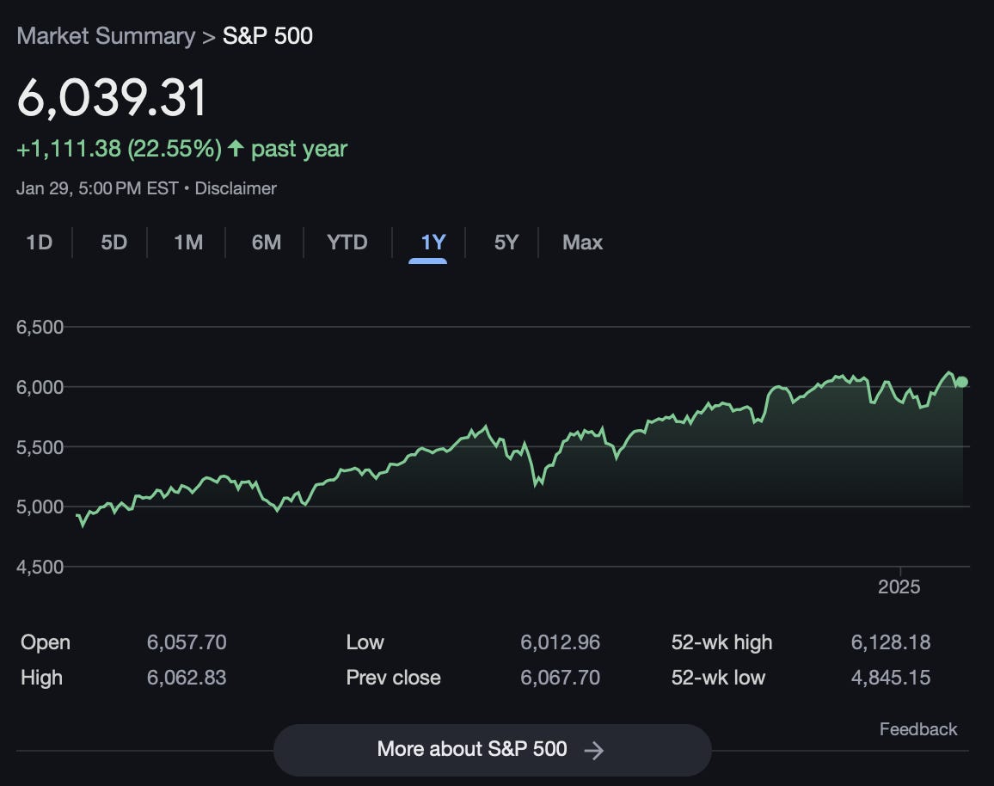This screenshot has width=994, height=786.
Task: Click the green up-arrow trend icon
Action: tap(236, 148)
